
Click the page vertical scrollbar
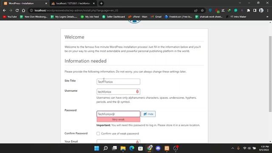coord(270,74)
